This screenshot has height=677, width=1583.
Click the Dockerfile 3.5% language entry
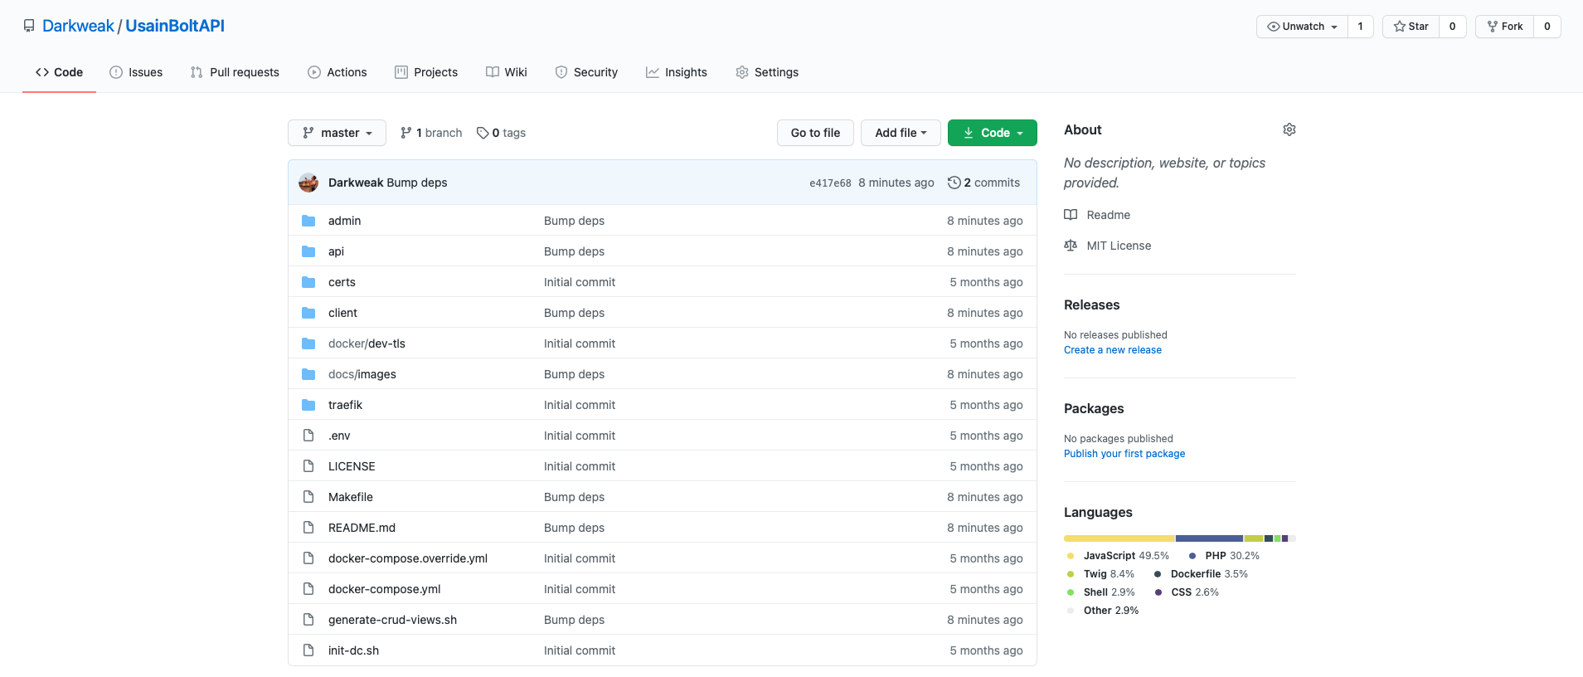[x=1201, y=574]
